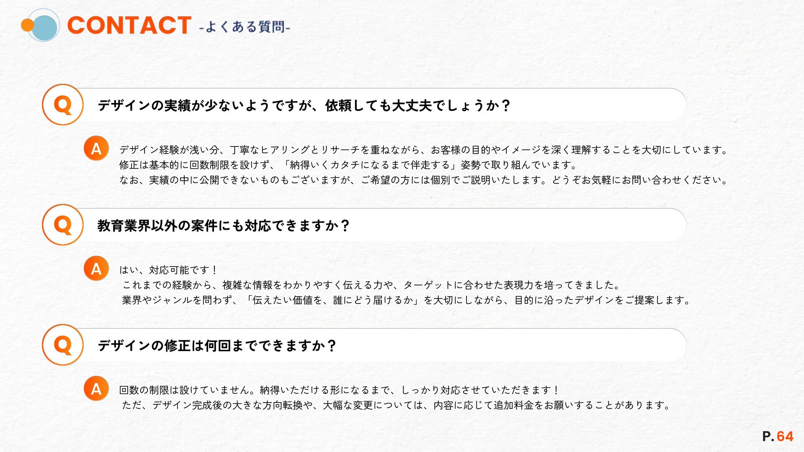This screenshot has height=452, width=804.
Task: Click the A icon beside はい、対応可能です
Action: click(96, 268)
